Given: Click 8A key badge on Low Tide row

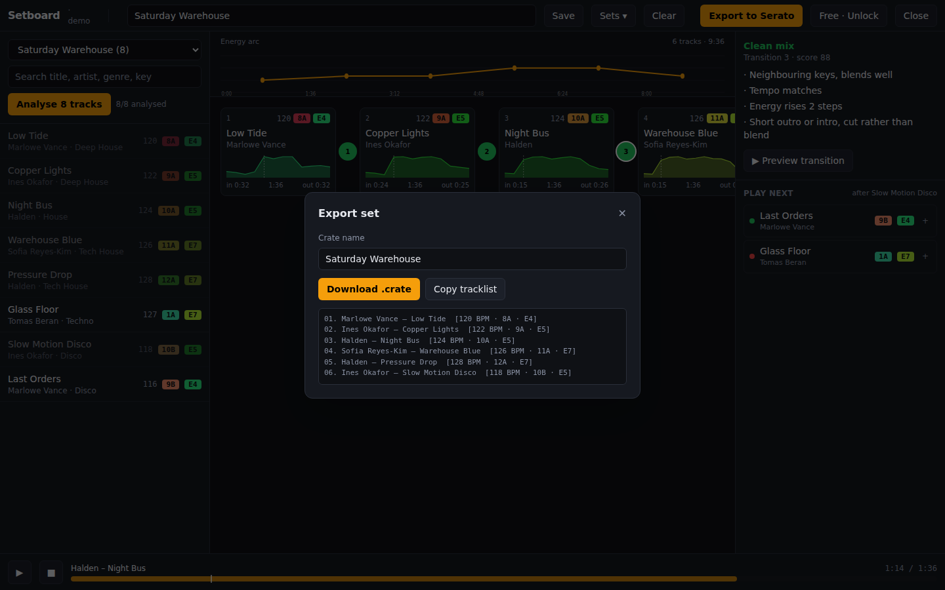Looking at the screenshot, I should (x=171, y=141).
